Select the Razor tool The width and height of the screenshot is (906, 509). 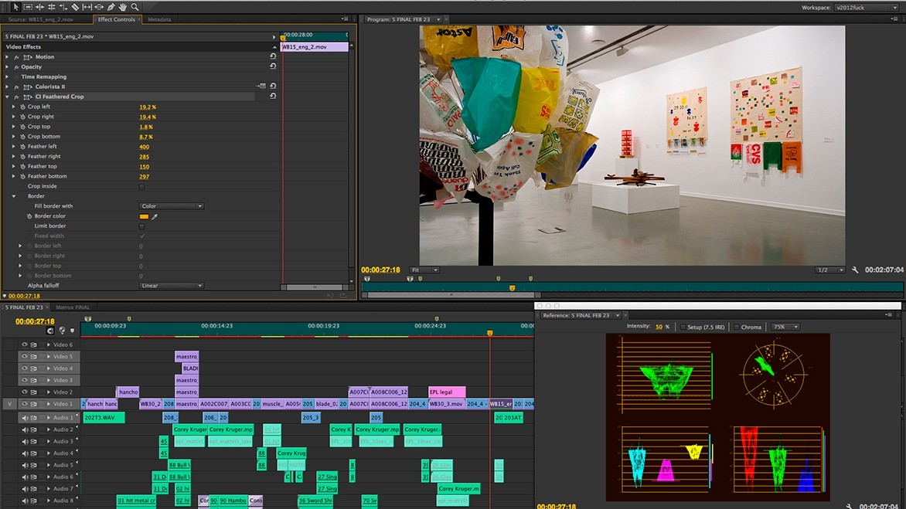coord(75,7)
